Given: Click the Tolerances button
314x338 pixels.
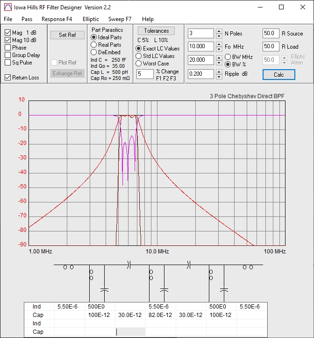Looking at the screenshot, I should 156,31.
